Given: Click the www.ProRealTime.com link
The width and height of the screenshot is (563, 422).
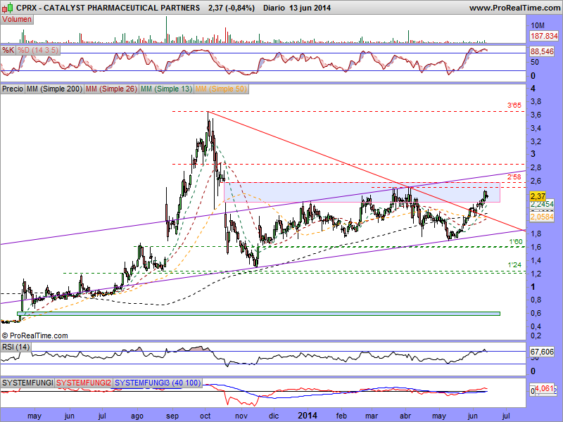Looking at the screenshot, I should coord(515,8).
